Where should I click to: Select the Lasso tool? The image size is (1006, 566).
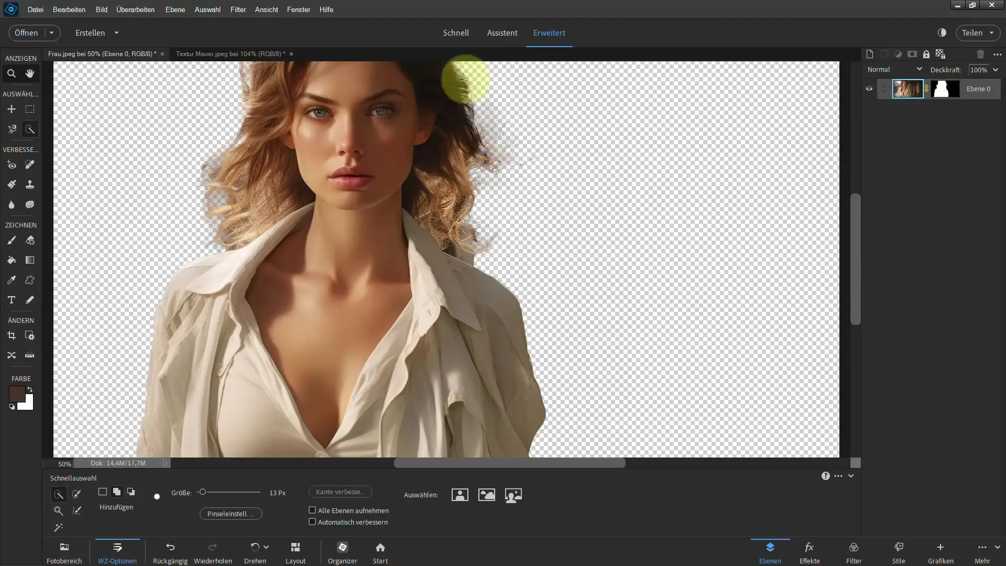[12, 129]
